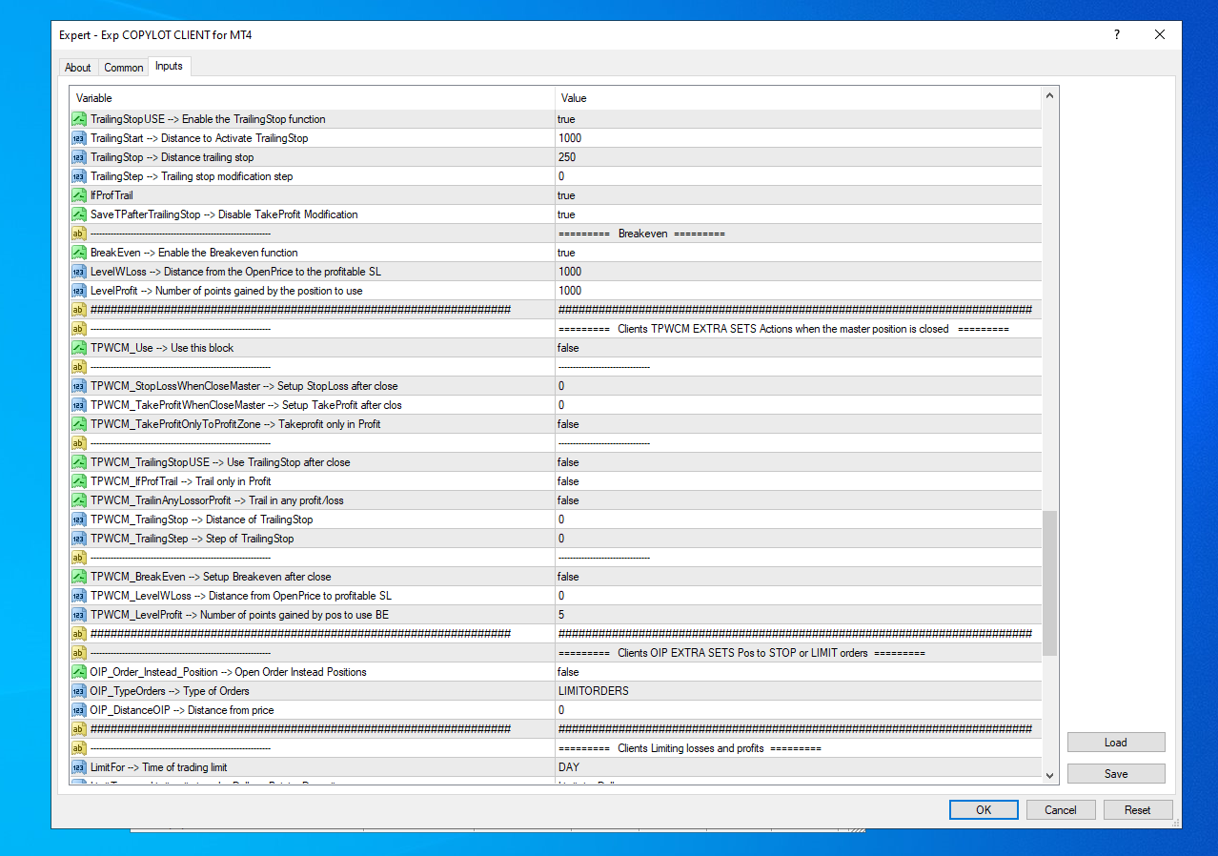1218x856 pixels.
Task: Click the Breakeven section header value
Action: coord(641,234)
